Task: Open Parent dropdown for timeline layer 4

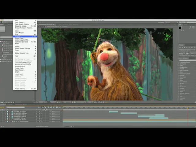Action: (55, 116)
